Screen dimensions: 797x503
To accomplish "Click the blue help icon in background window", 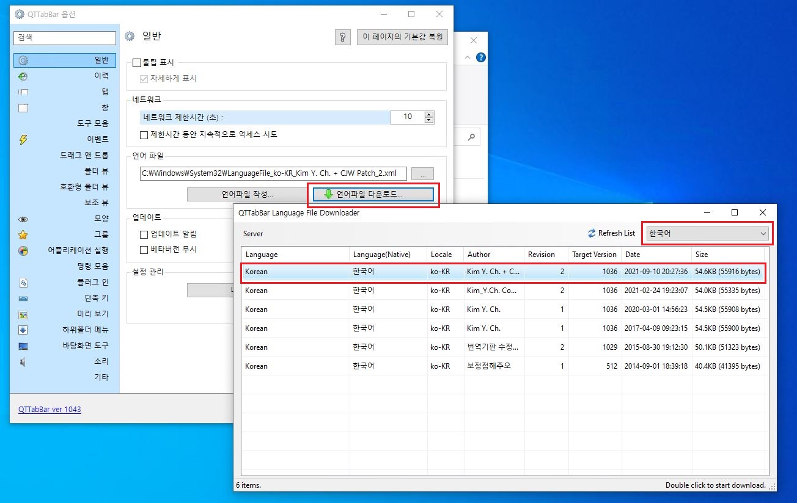I will pyautogui.click(x=481, y=57).
